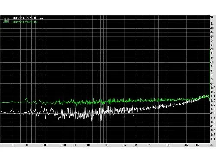Click the 500 label on the frequency axis
The image size is (216, 162).
(x=88, y=145)
